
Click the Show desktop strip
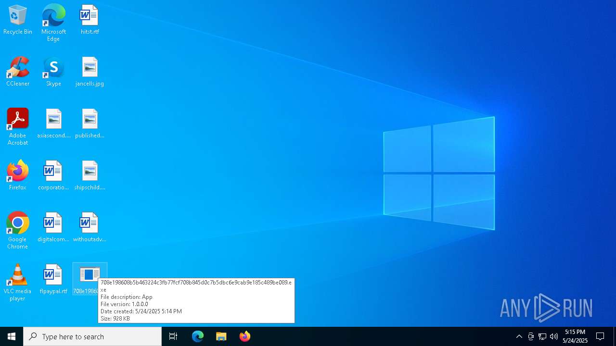(x=615, y=336)
